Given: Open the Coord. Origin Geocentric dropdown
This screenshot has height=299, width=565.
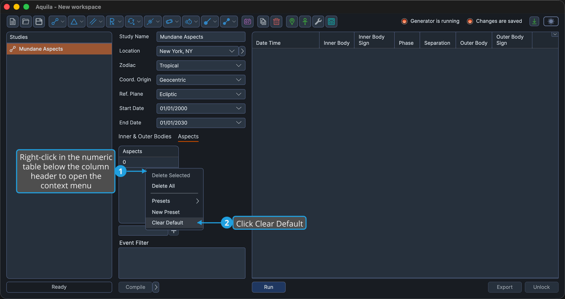Looking at the screenshot, I should click(201, 80).
